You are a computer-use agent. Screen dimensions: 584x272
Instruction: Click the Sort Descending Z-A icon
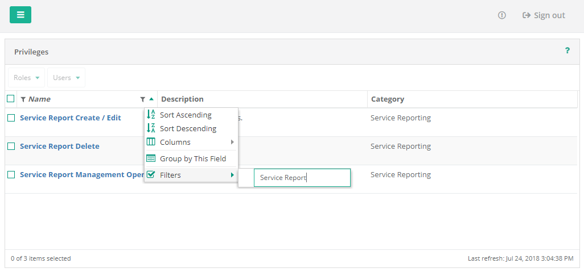tap(151, 128)
